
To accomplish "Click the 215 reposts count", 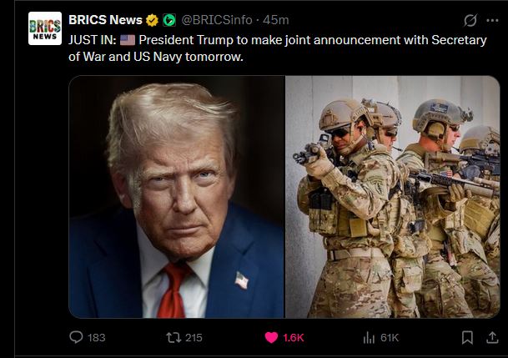I will click(194, 338).
